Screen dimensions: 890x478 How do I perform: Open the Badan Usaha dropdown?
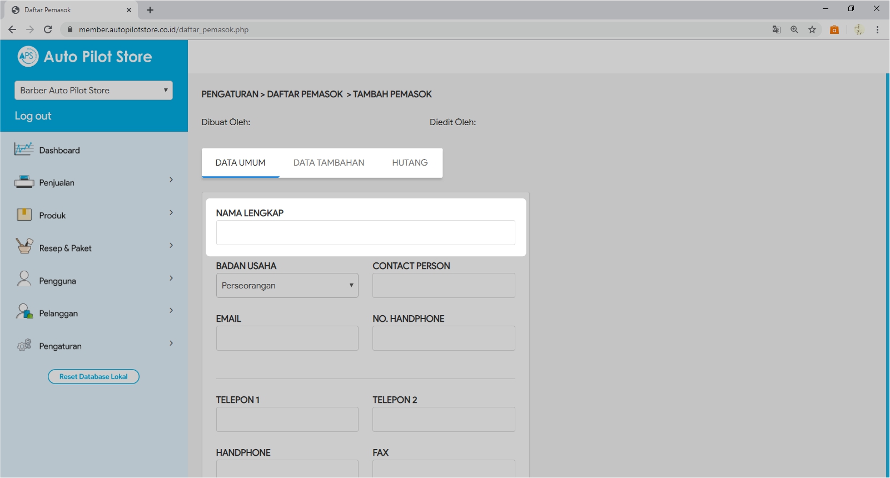pyautogui.click(x=287, y=286)
